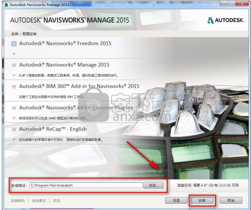251x210 pixels.
Task: Click the Navisworks icon in title bar
Action: [6, 5]
